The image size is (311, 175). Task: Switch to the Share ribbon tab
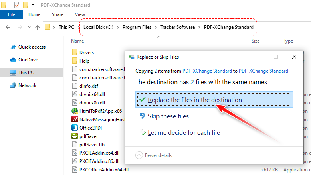[58, 14]
